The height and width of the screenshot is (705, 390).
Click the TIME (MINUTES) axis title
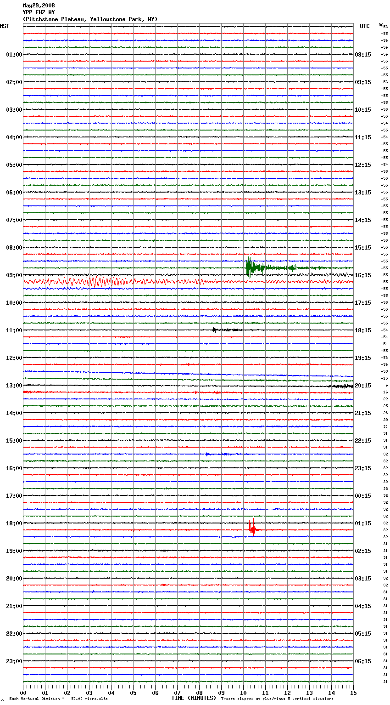tap(194, 698)
